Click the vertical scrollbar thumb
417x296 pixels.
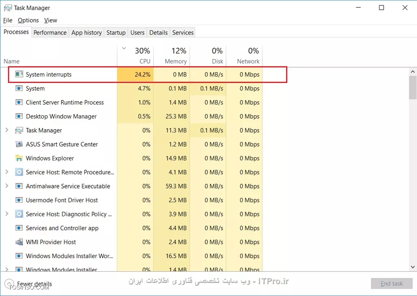coord(413,87)
